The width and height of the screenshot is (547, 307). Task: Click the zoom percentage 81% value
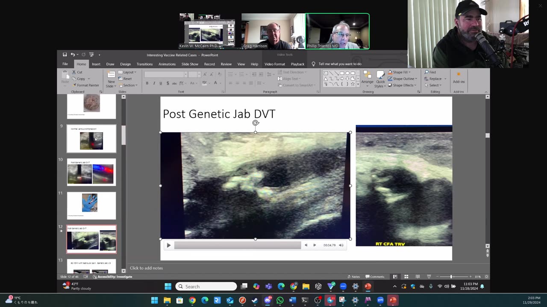click(x=477, y=277)
